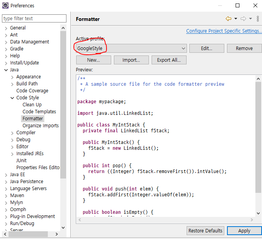Click preview pane scrollbar up arrow

click(258, 79)
